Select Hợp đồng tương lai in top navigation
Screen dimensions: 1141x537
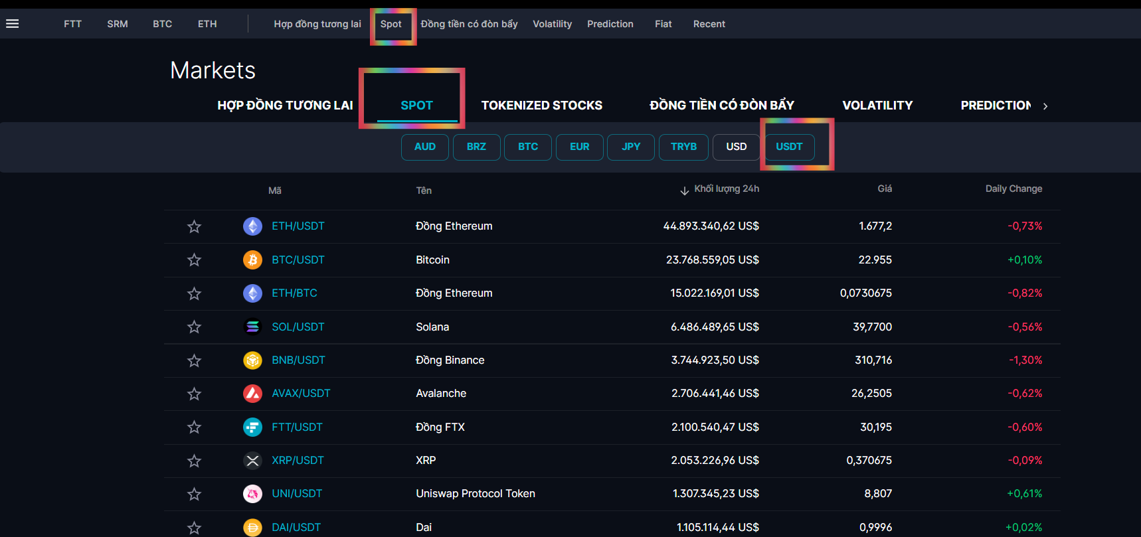click(317, 24)
